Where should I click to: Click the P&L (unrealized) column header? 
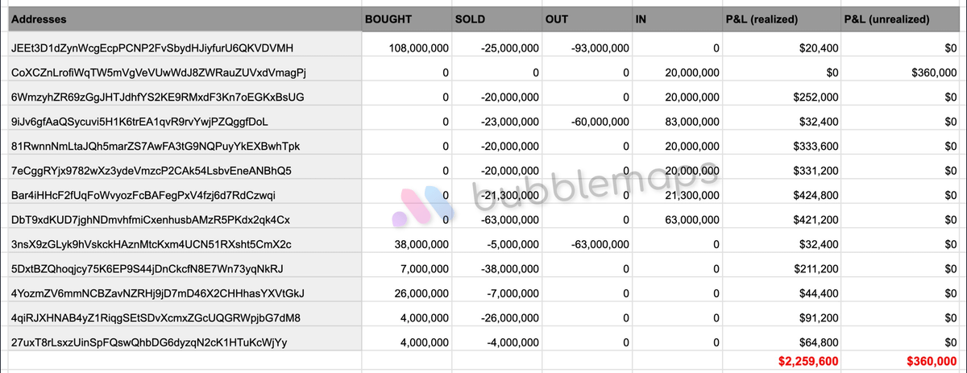[886, 18]
